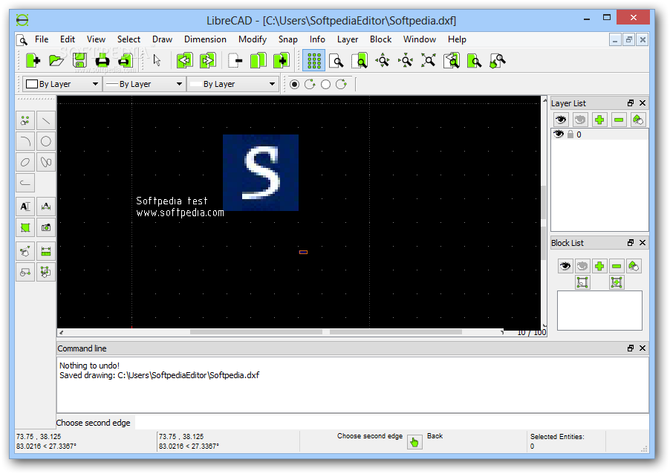The width and height of the screenshot is (670, 474).
Task: Select the pointer selection tool
Action: (x=157, y=61)
